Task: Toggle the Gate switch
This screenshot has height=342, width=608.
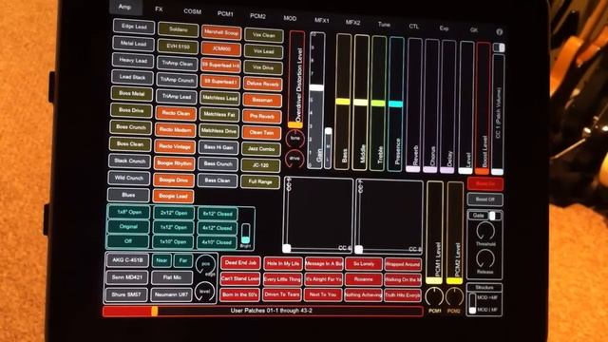Action: coord(495,216)
